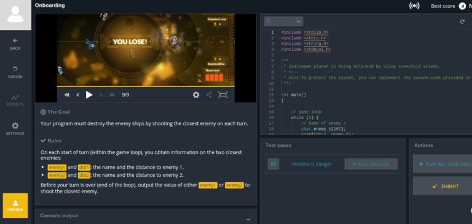Reset code with the refresh icon

click(x=462, y=21)
